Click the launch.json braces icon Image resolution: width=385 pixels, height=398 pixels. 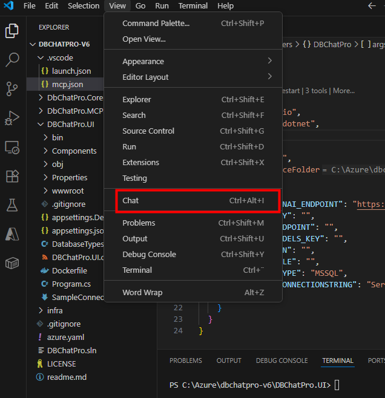(x=45, y=71)
